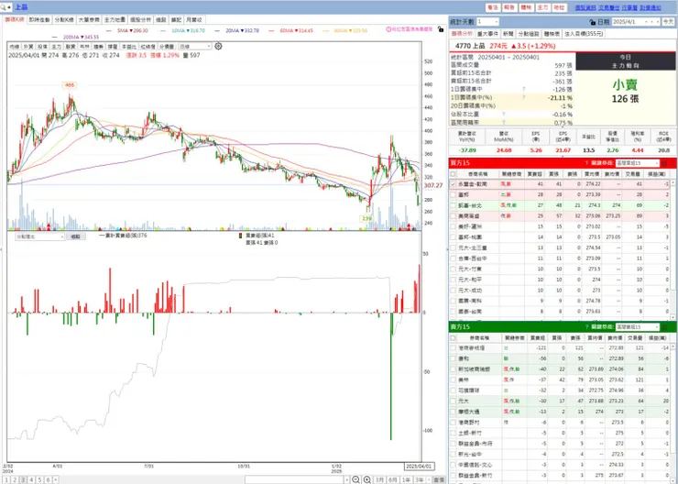This screenshot has height=484, width=678.
Task: Click the pink clock notice icon
Action: tap(388, 29)
